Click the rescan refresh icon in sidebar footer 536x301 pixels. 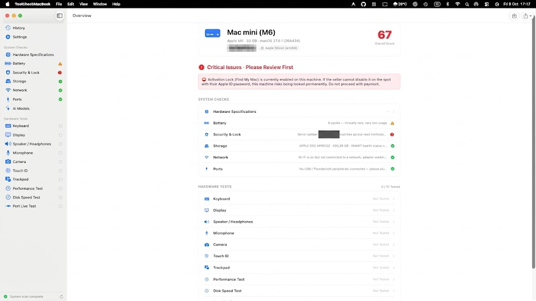[x=62, y=297]
